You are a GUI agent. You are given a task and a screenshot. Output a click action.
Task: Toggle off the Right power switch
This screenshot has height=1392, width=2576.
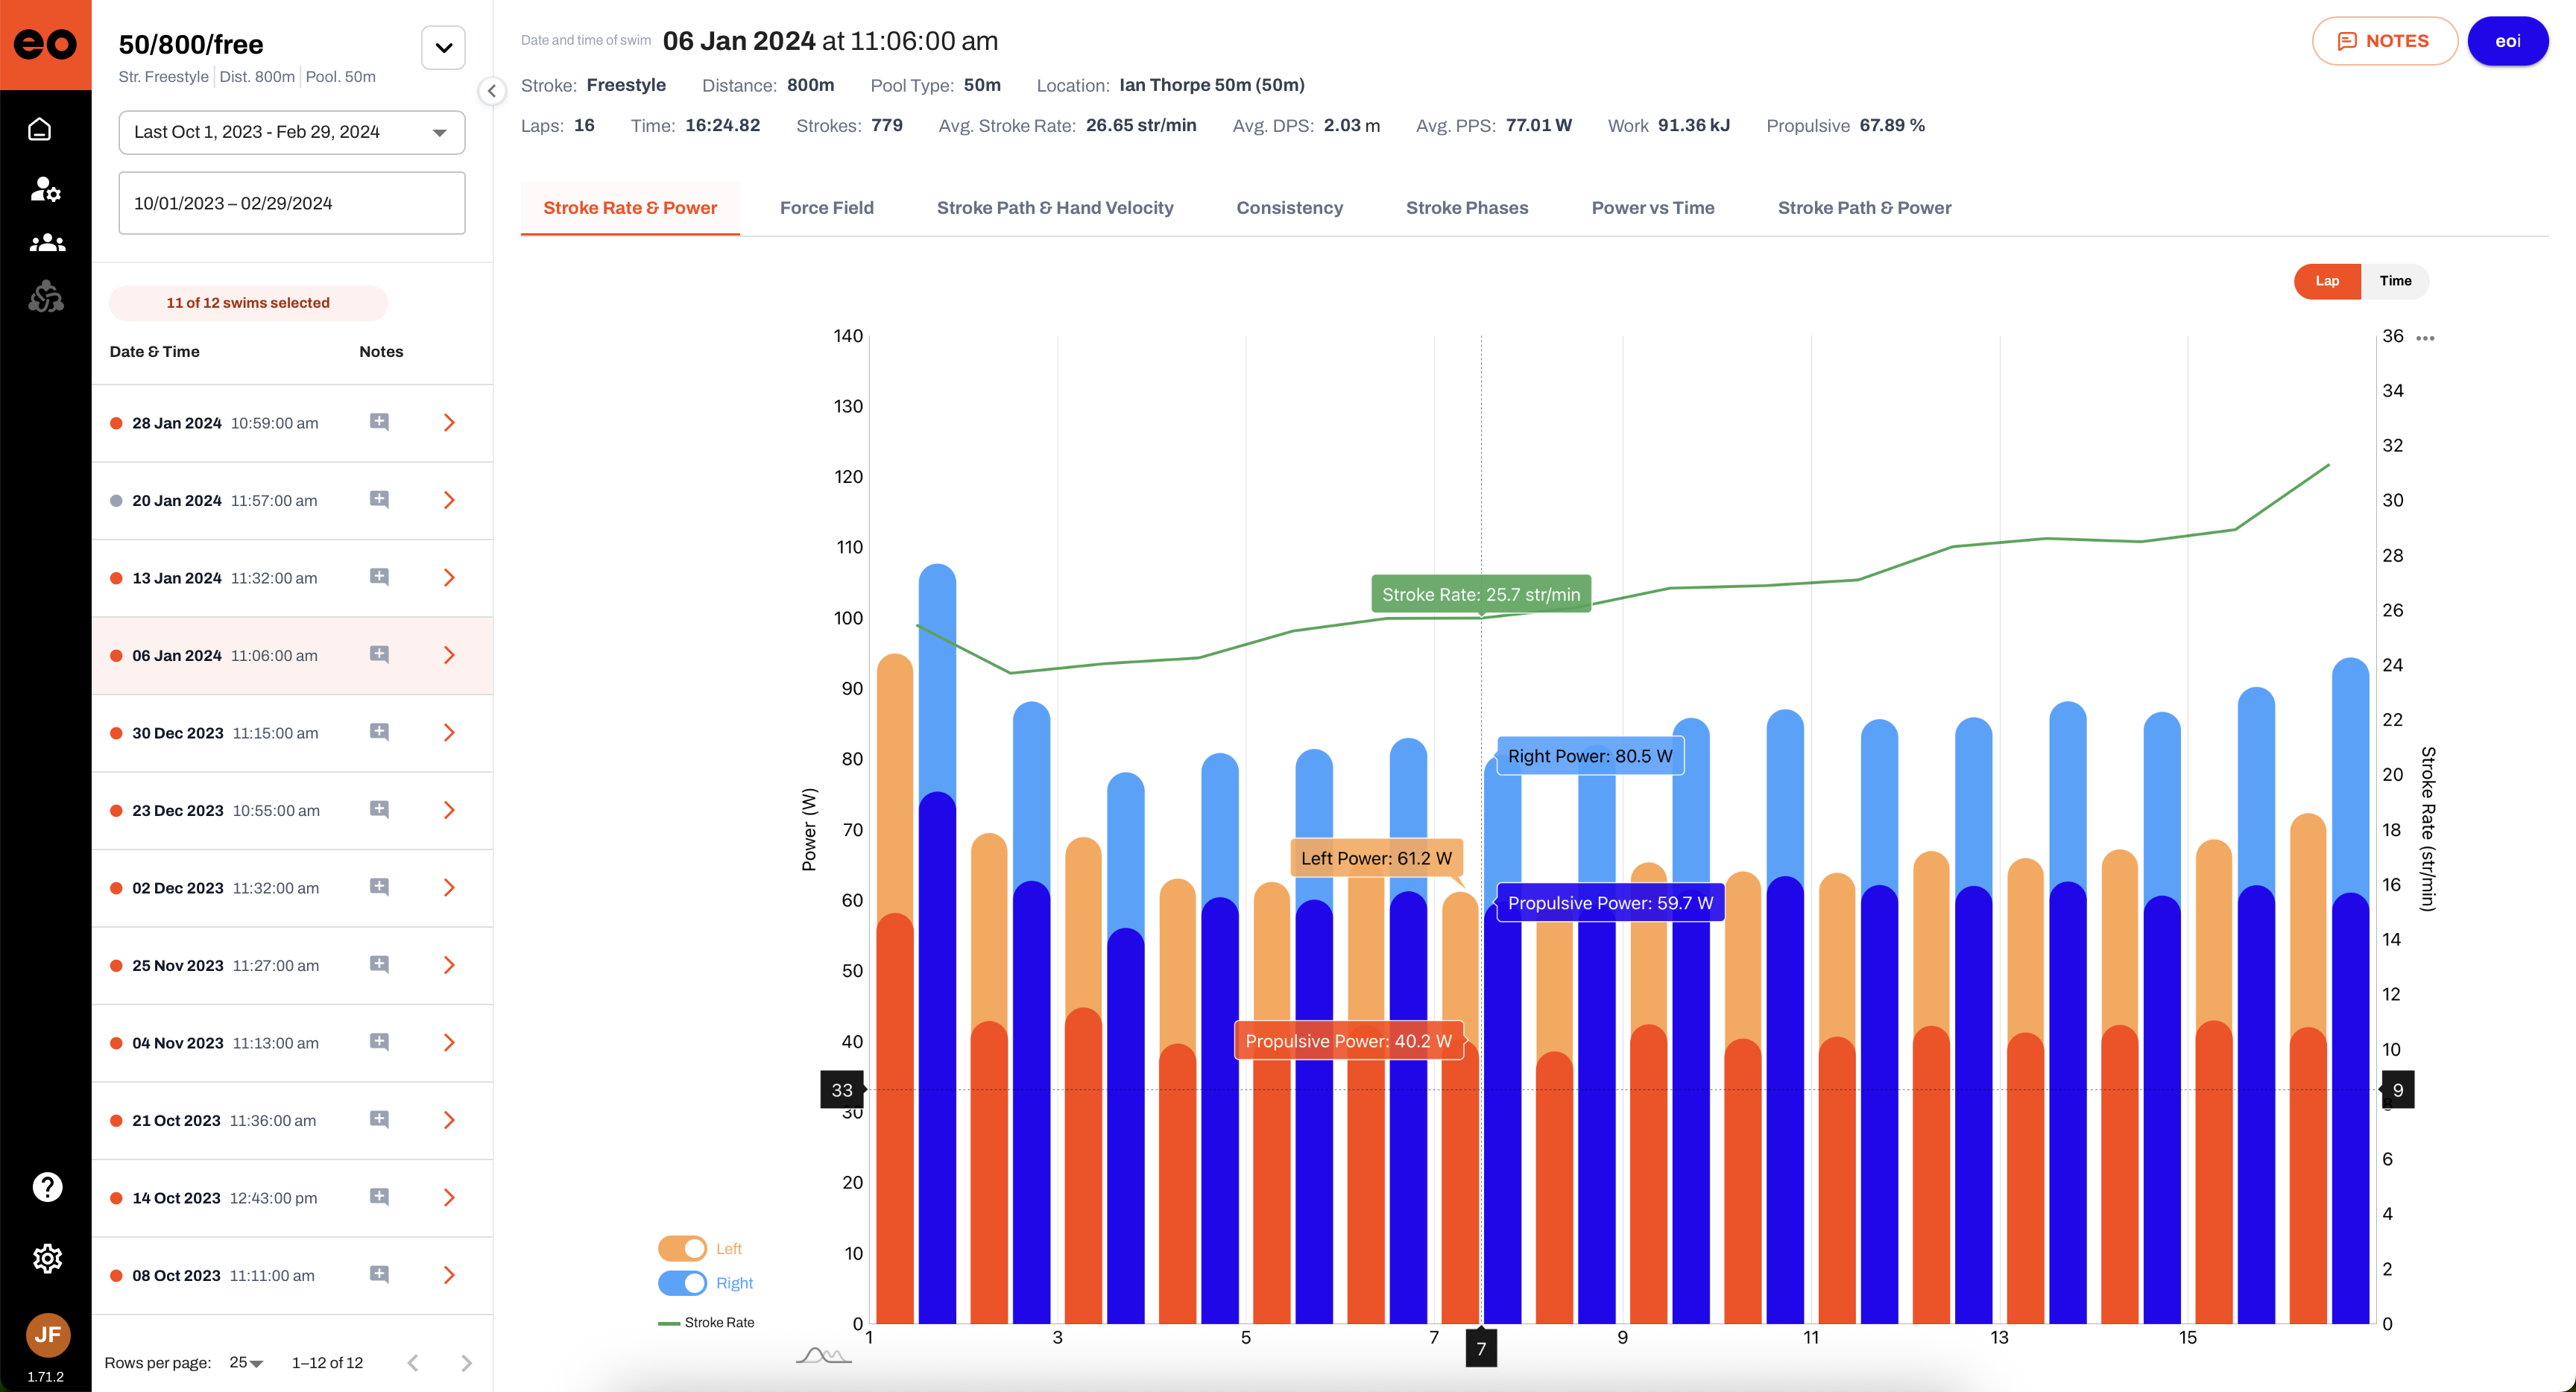pos(682,1283)
